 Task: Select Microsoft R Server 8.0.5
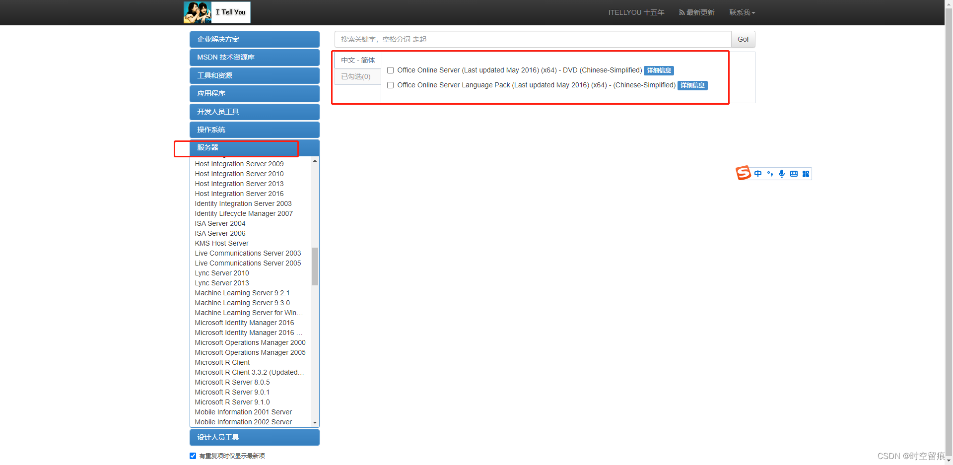232,382
